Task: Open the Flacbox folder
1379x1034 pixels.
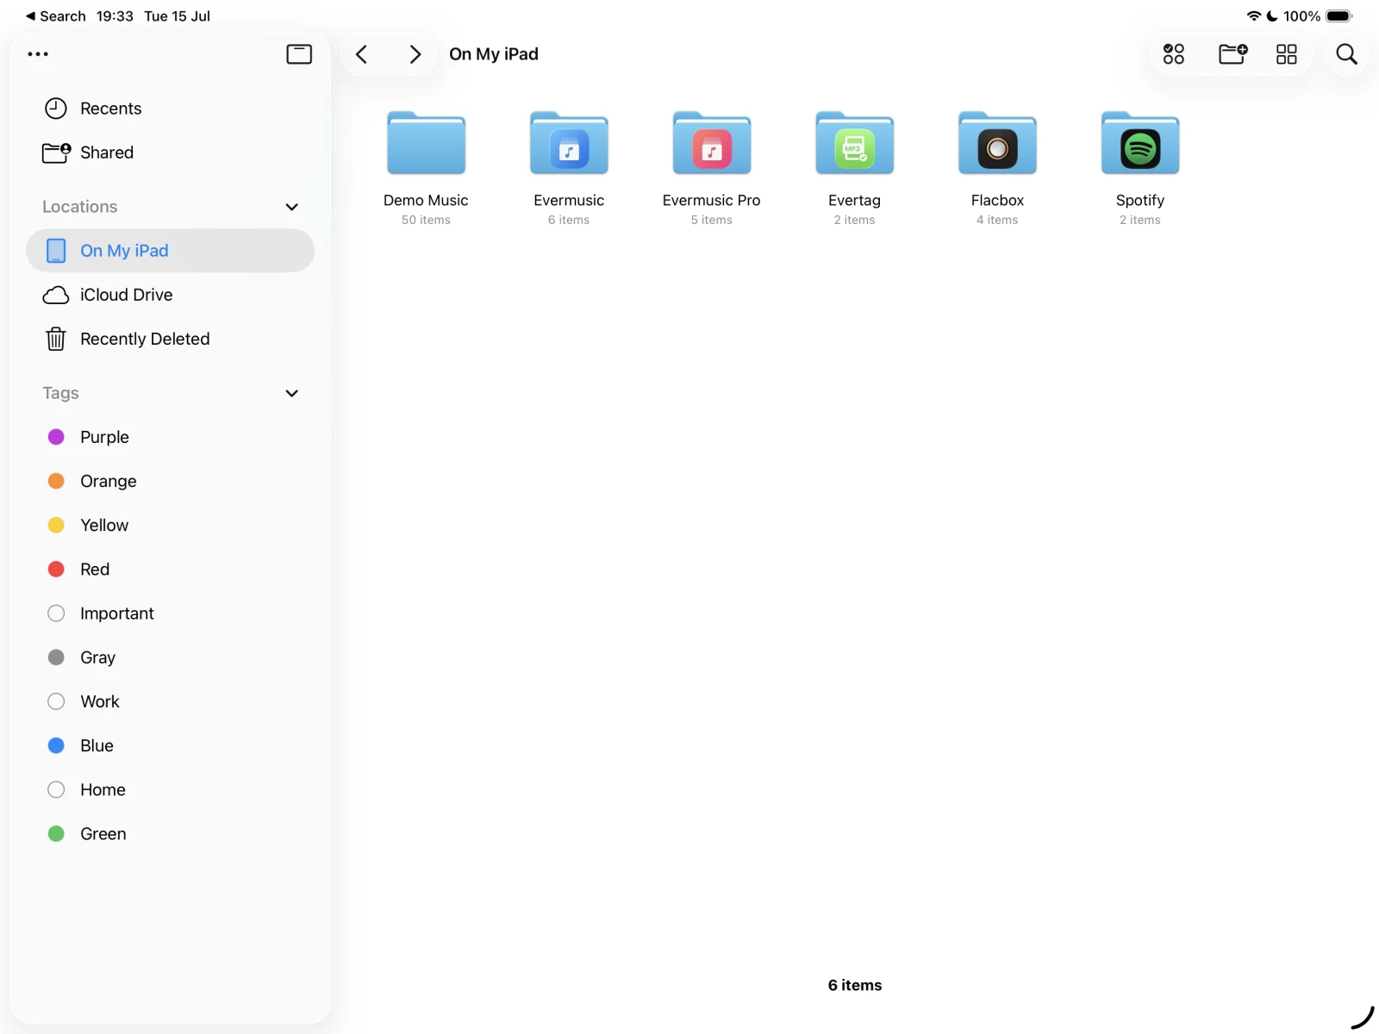Action: [x=997, y=145]
